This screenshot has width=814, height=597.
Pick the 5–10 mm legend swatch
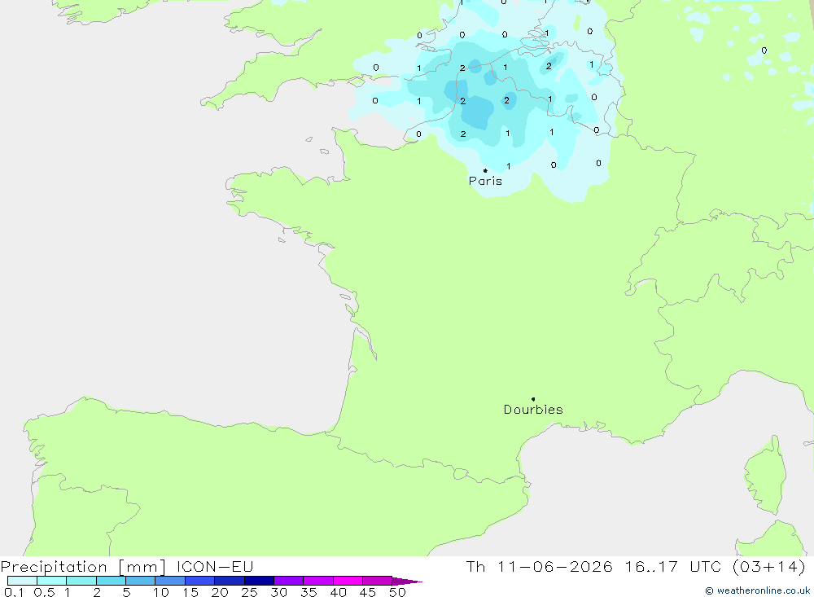point(141,581)
